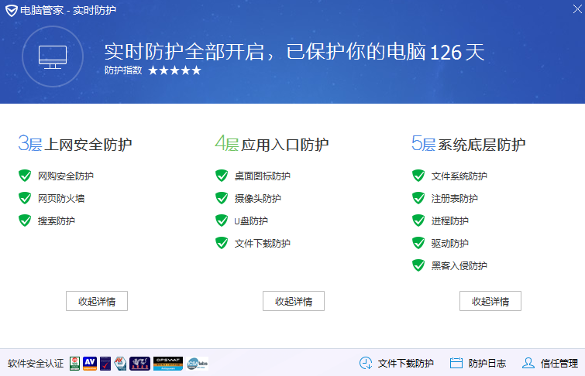Screen dimensions: 585x376
Task: Click the green shield beside 驱动防护
Action: [x=418, y=243]
